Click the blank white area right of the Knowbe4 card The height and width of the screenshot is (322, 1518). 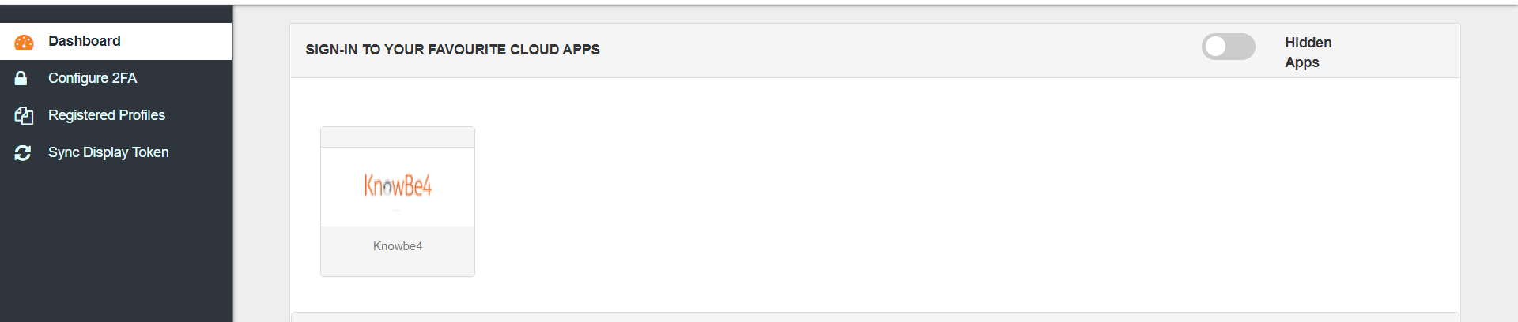(x=870, y=197)
